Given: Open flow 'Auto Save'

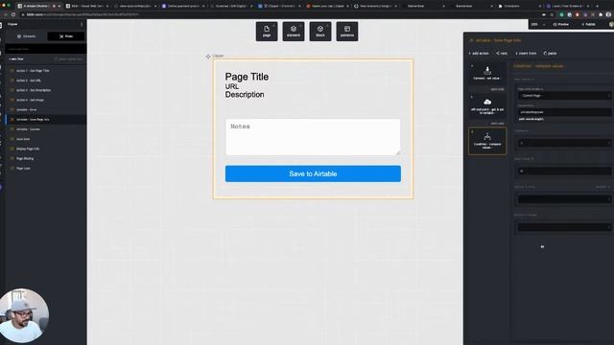Looking at the screenshot, I should (x=46, y=139).
